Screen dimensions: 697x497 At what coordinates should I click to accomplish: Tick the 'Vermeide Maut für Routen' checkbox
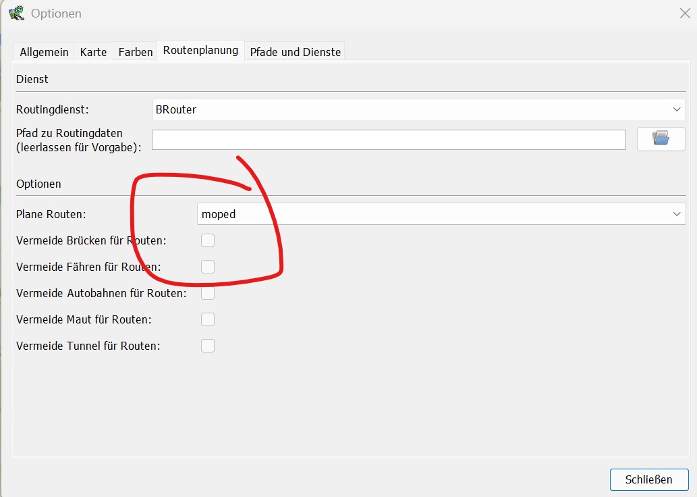(208, 319)
